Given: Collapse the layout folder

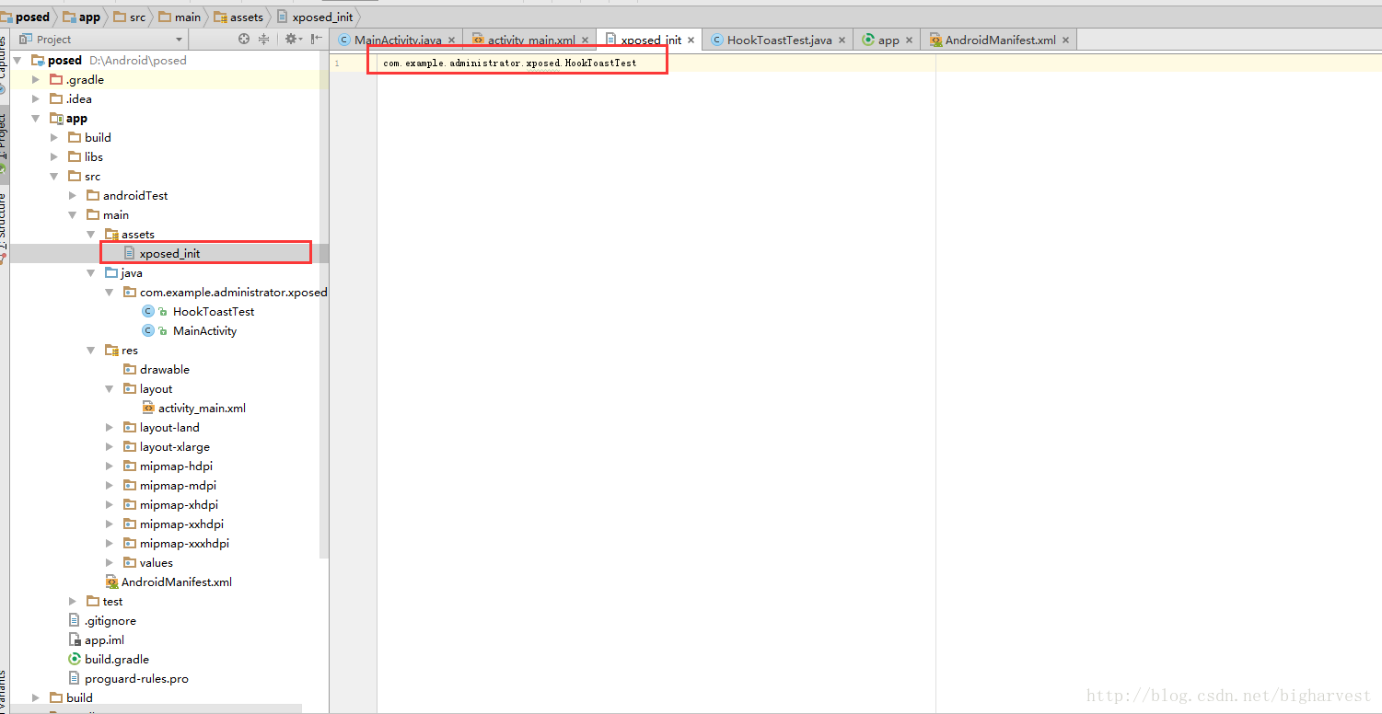Looking at the screenshot, I should pos(110,388).
